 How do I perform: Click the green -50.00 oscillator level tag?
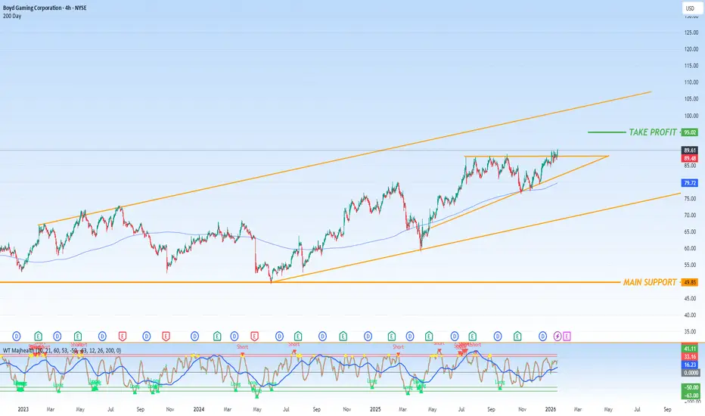click(691, 387)
